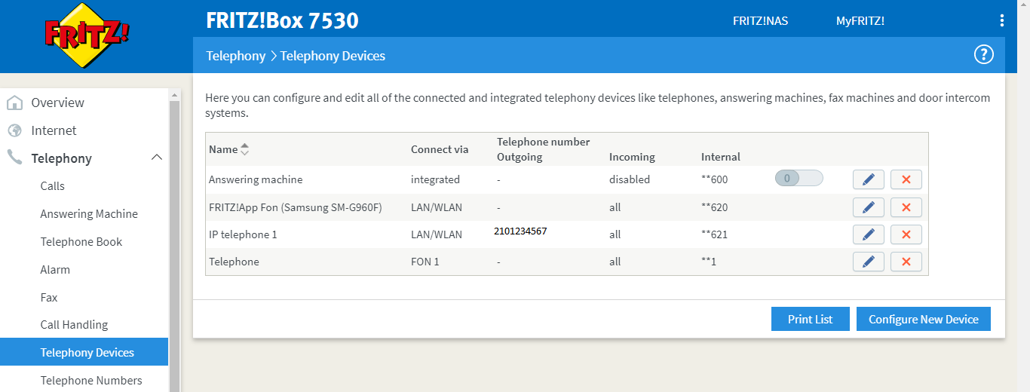Click the integrated connection cell
This screenshot has width=1030, height=392.
point(435,179)
